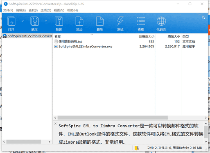The image size is (210, 153).
Task: Click tree pane scroll left arrow
Action: coord(4,142)
